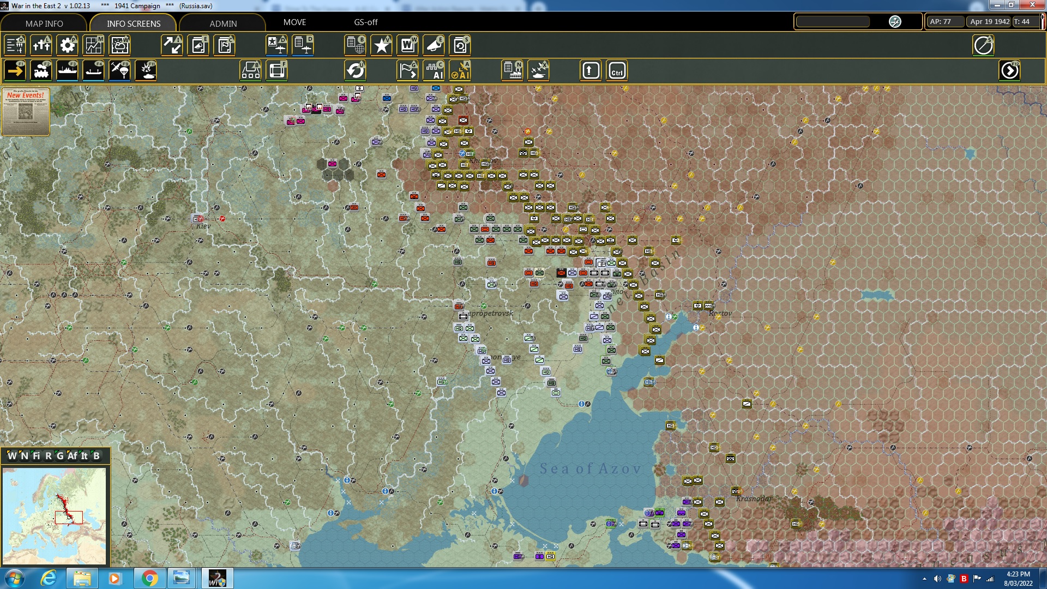The width and height of the screenshot is (1047, 589).
Task: Select Amphibious transport ship icon (F4)
Action: [94, 71]
